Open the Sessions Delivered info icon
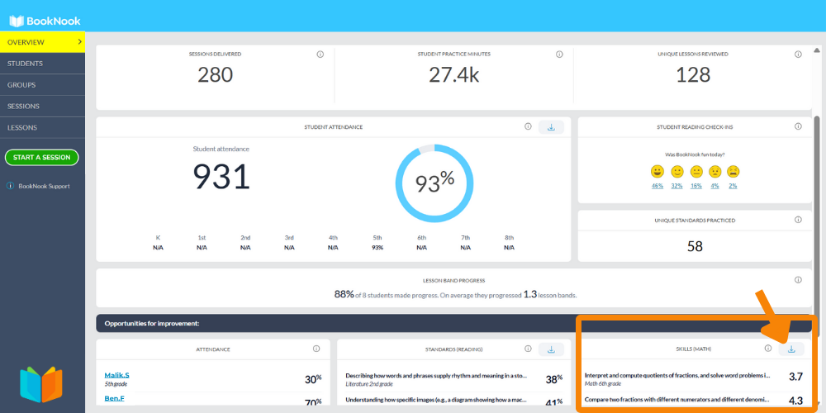826x413 pixels. [x=320, y=55]
